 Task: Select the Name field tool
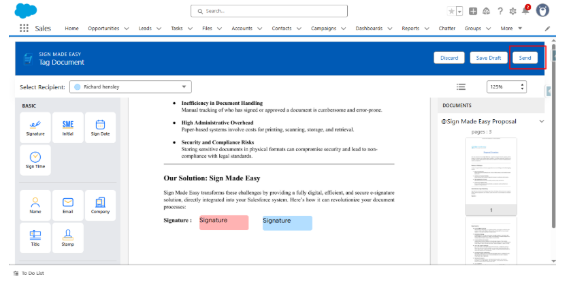35,206
